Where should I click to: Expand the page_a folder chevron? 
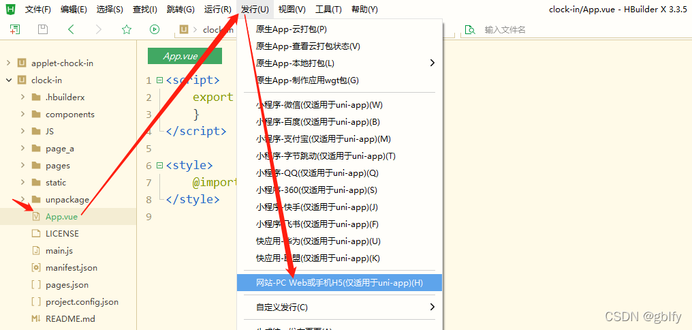[x=22, y=149]
